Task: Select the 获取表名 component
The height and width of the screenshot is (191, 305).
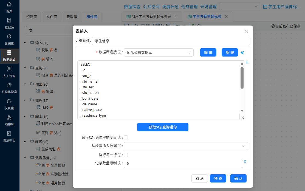Action: point(47,50)
